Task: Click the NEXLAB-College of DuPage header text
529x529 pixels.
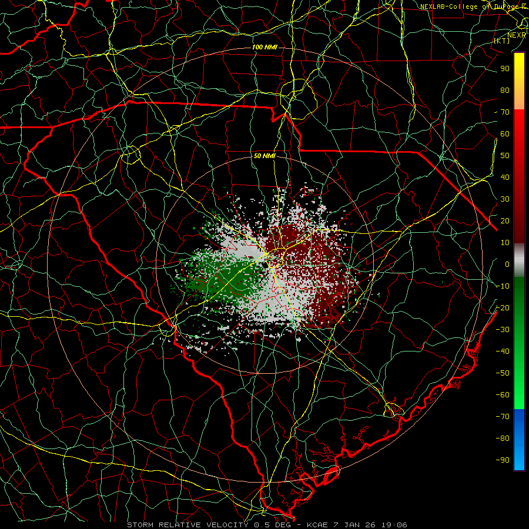Action: 474,6
